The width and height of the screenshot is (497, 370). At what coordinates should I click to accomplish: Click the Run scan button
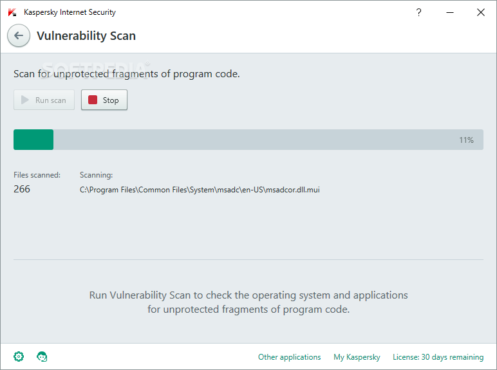44,100
